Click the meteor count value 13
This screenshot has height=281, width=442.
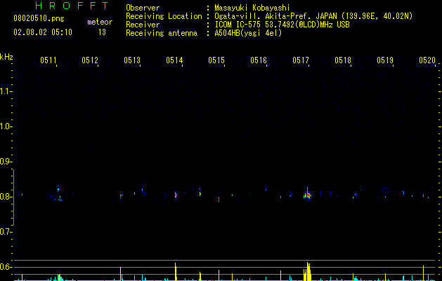102,32
